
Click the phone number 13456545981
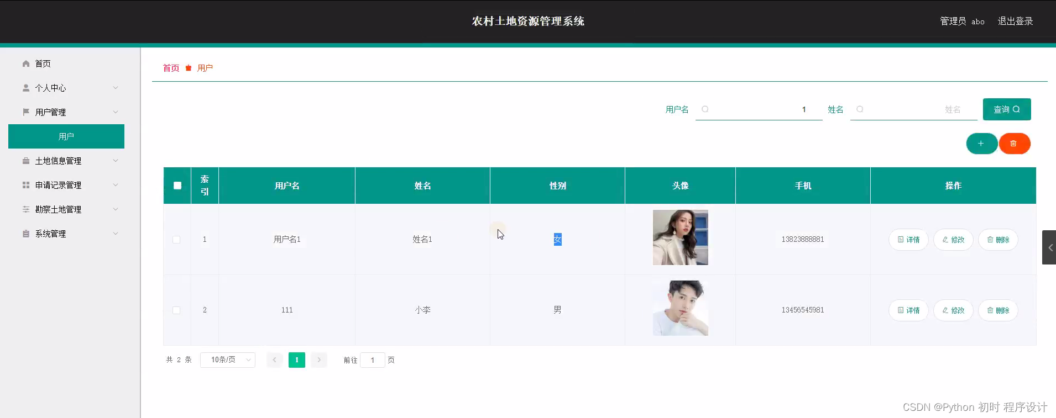click(803, 310)
